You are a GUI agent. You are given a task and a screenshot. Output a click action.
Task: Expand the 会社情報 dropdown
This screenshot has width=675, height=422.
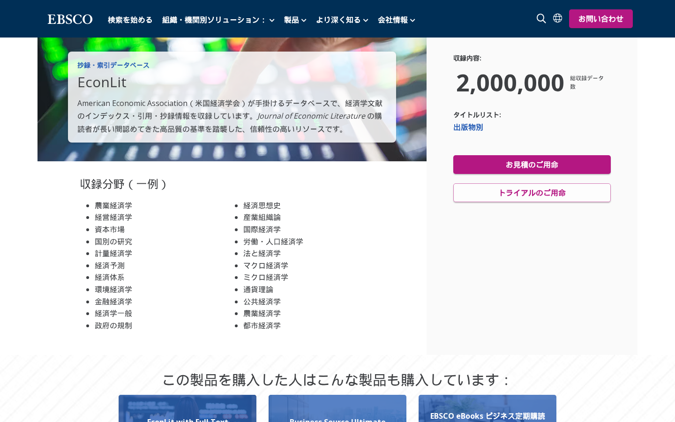[397, 20]
